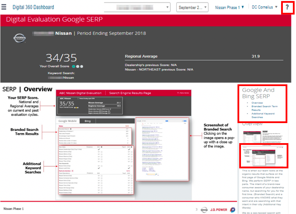This screenshot has height=214, width=296.
Task: Click the Google And Bing SERP heading
Action: pyautogui.click(x=258, y=93)
